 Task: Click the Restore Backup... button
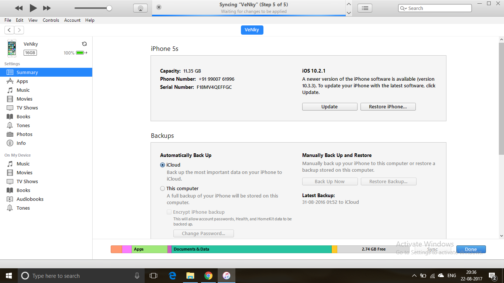(389, 181)
